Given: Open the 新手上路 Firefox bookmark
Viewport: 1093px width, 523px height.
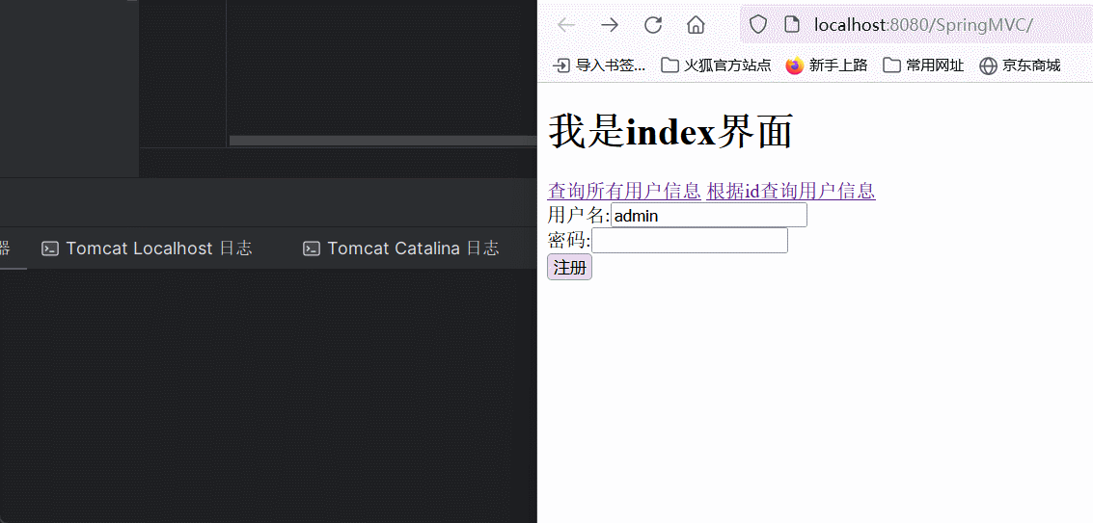Looking at the screenshot, I should (827, 65).
